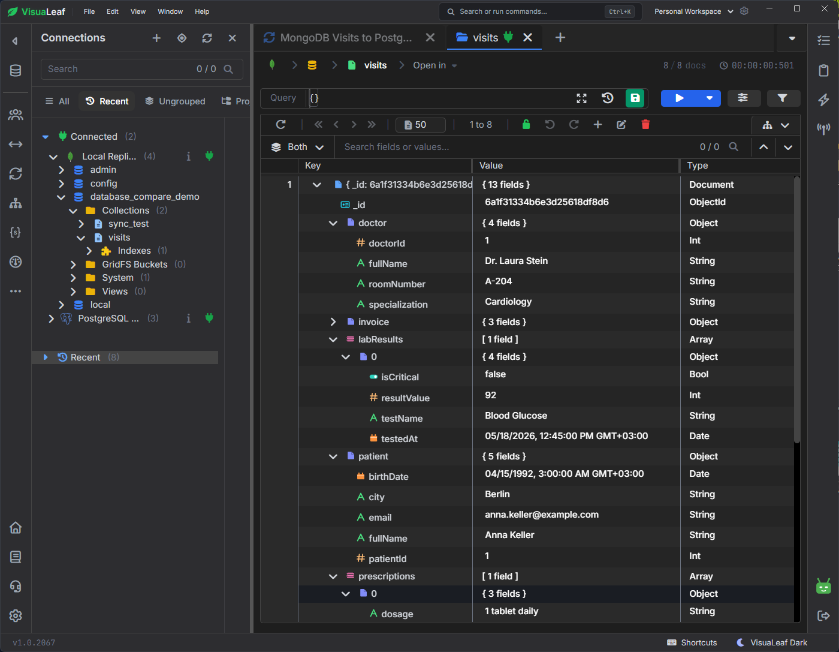Switch to MongoDB Visits to Postg... tab
The image size is (839, 652).
346,38
